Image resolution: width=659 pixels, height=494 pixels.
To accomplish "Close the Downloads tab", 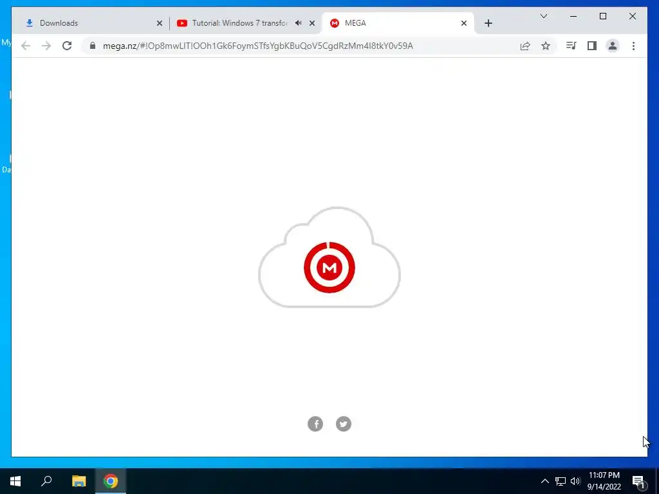I will (x=160, y=23).
